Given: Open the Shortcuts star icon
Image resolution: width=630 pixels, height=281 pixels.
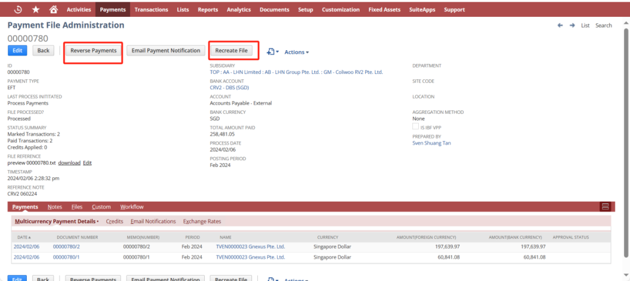Looking at the screenshot, I should 36,9.
